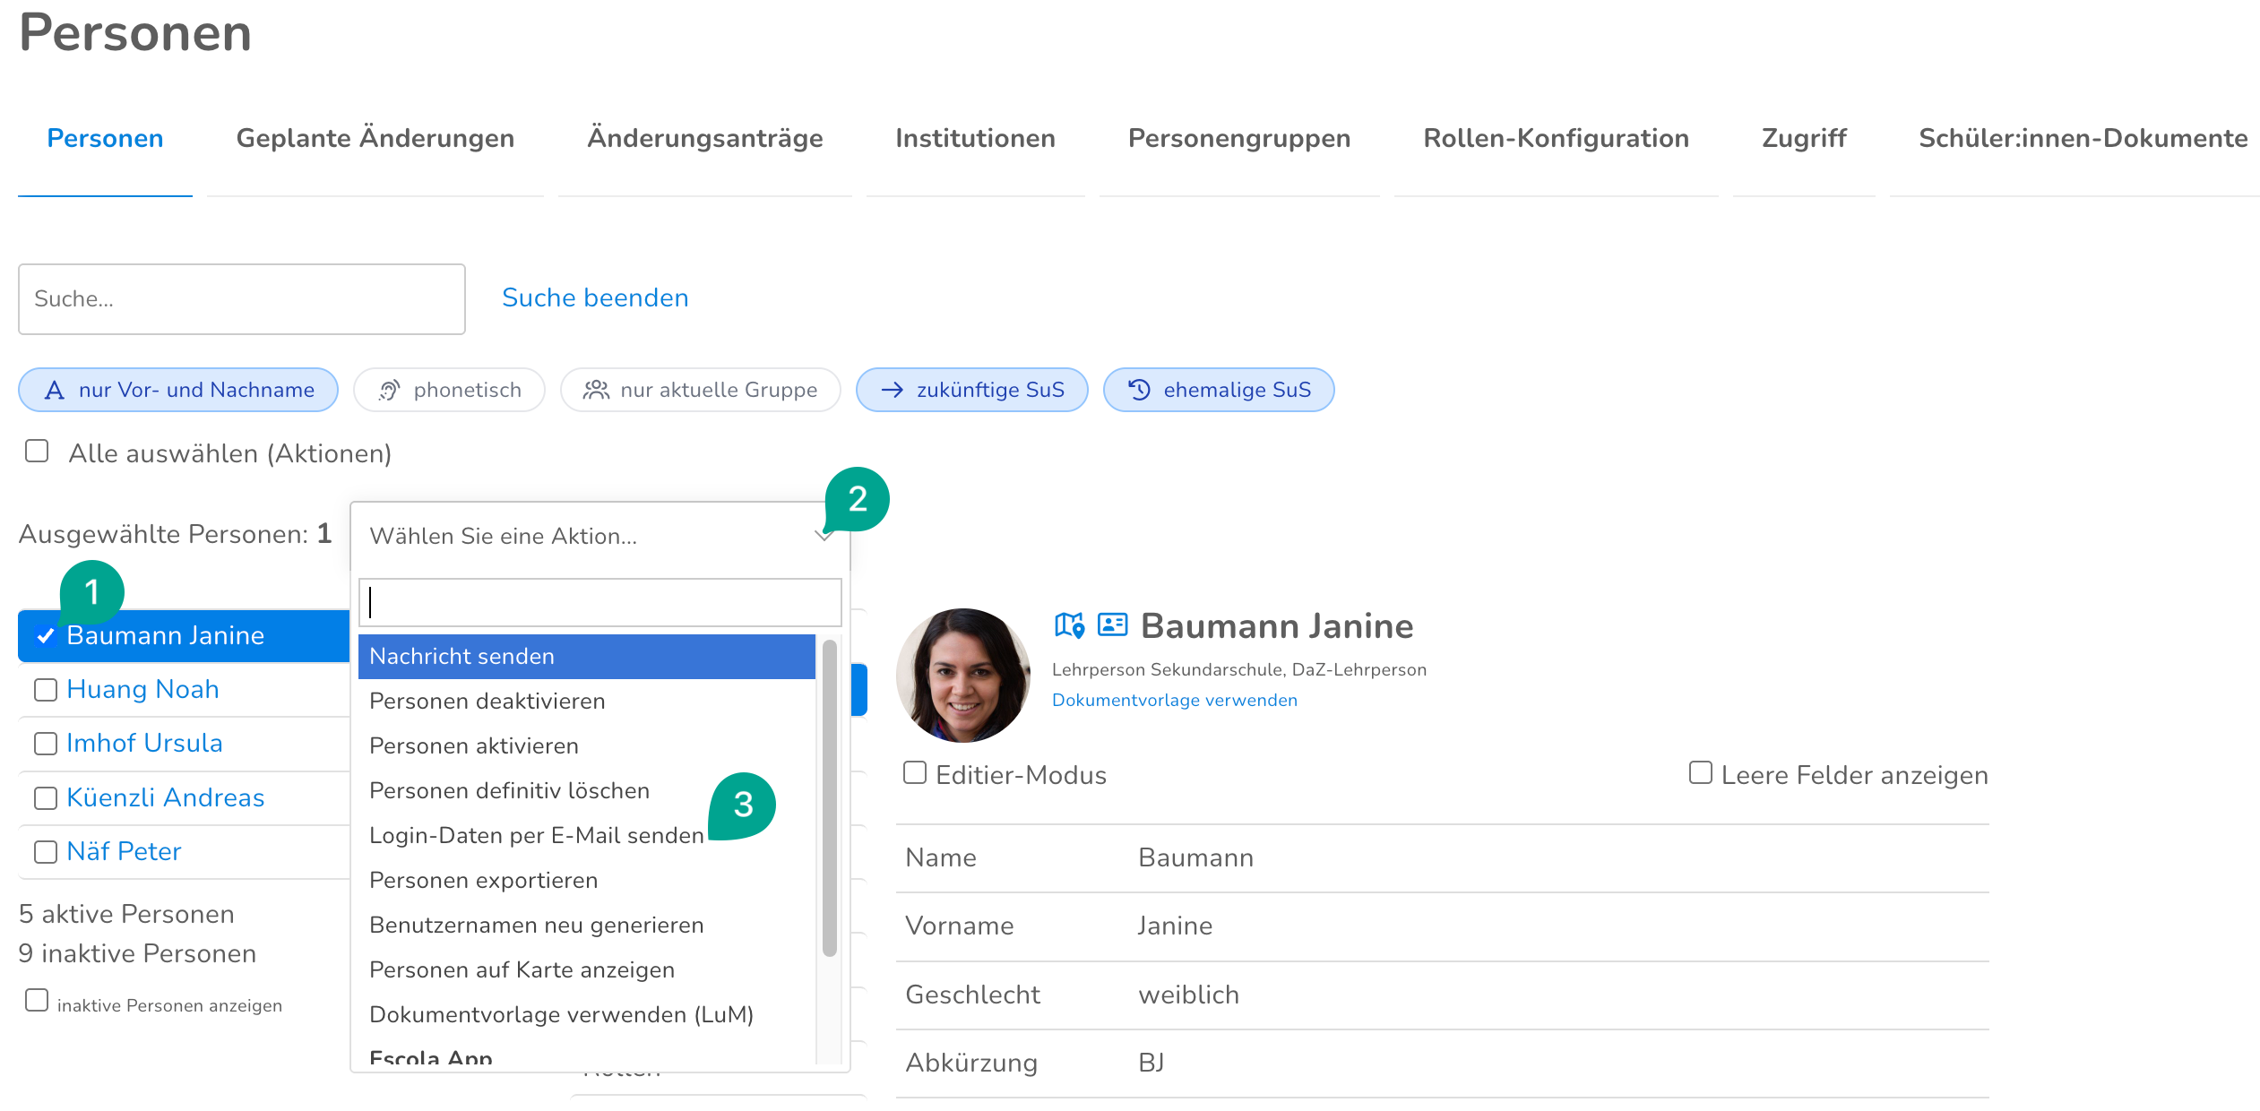Enable the Editier-Modus checkbox
The height and width of the screenshot is (1111, 2260).
915,773
